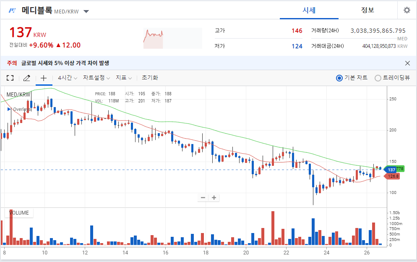Open the 지표 indicators dropdown
The height and width of the screenshot is (262, 417).
[124, 78]
